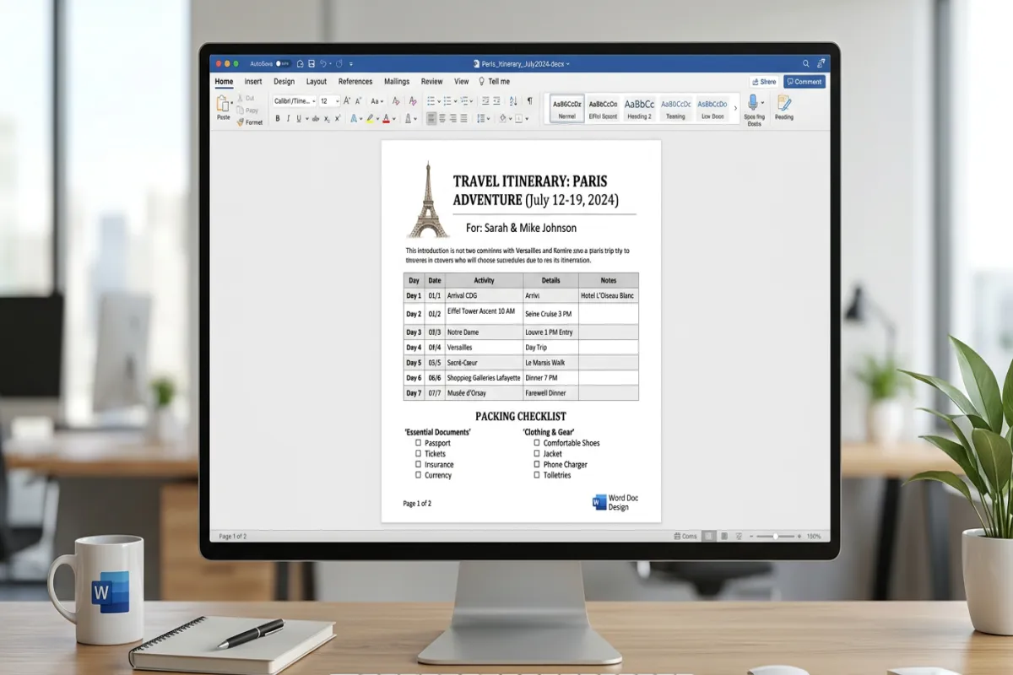1013x675 pixels.
Task: Select the text highlight color icon
Action: tap(370, 118)
